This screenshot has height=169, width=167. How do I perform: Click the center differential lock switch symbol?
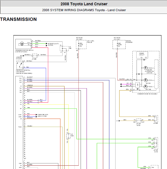pos(20,65)
